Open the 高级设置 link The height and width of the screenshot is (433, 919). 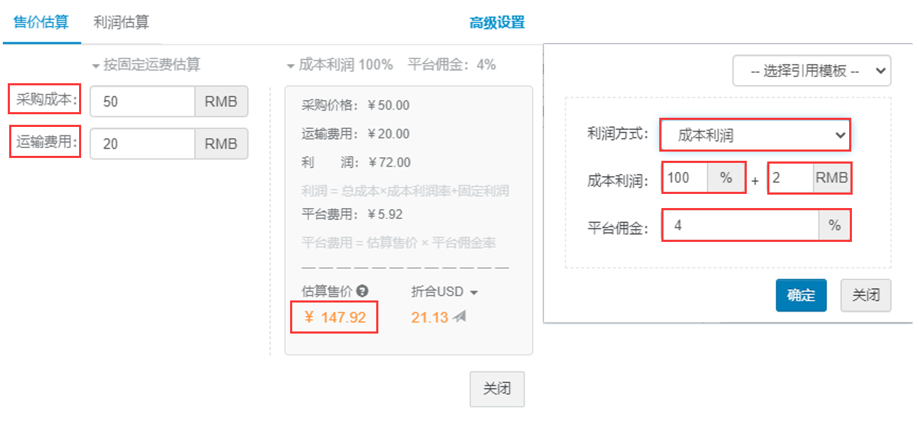coord(497,23)
